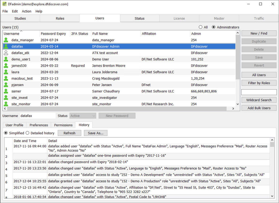The height and width of the screenshot is (203, 279).
Task: Click the grey datafax_atk user icon
Action: point(6,53)
